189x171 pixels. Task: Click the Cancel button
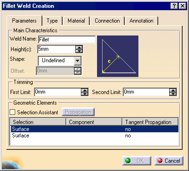point(169,161)
